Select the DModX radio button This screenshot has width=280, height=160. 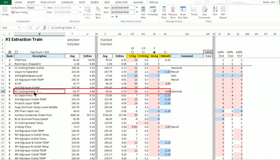165,52
